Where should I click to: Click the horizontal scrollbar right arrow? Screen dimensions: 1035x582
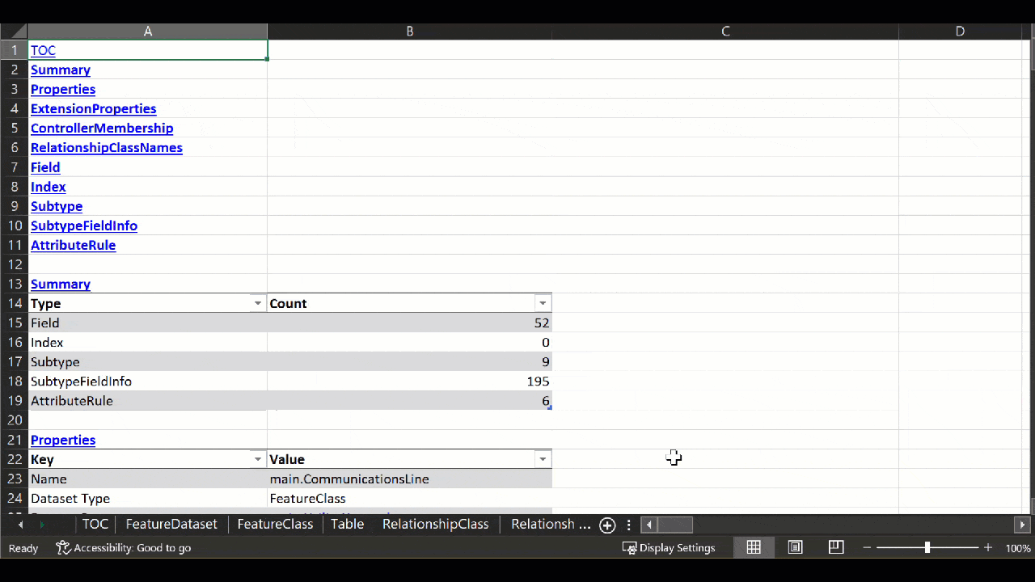1023,525
